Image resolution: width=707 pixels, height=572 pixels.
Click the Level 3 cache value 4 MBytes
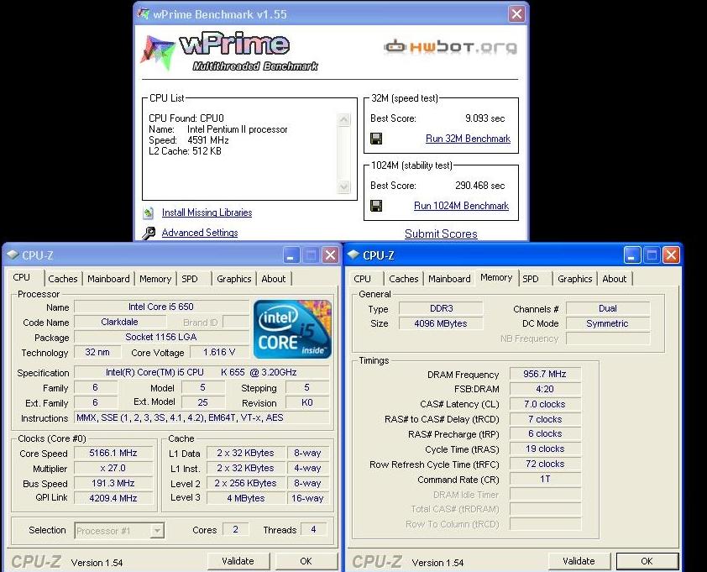point(246,498)
